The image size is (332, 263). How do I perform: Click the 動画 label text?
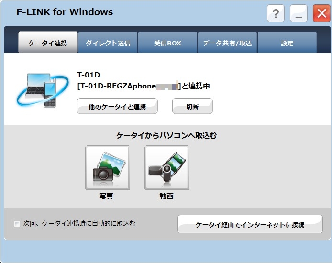[x=166, y=196]
